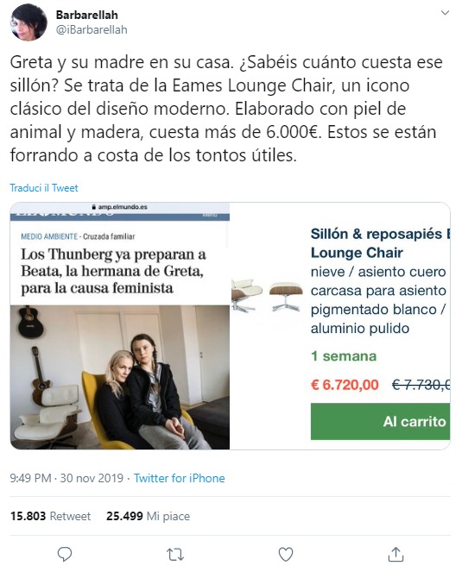Click the retweet arrows icon
The image size is (462, 572).
click(175, 555)
